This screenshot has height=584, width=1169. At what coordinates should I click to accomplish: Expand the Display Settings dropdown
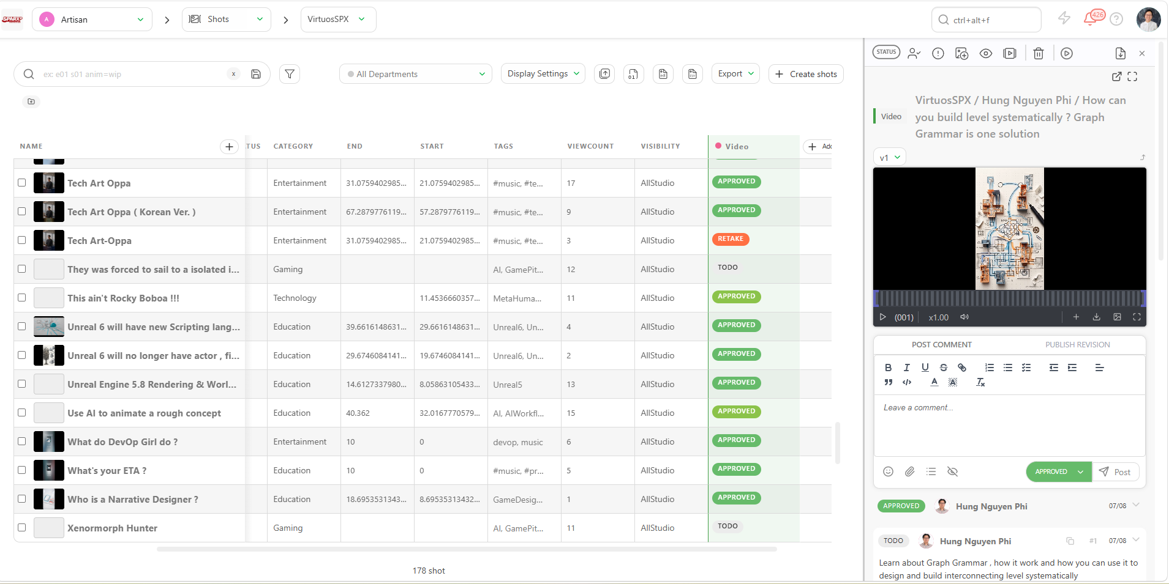[543, 73]
